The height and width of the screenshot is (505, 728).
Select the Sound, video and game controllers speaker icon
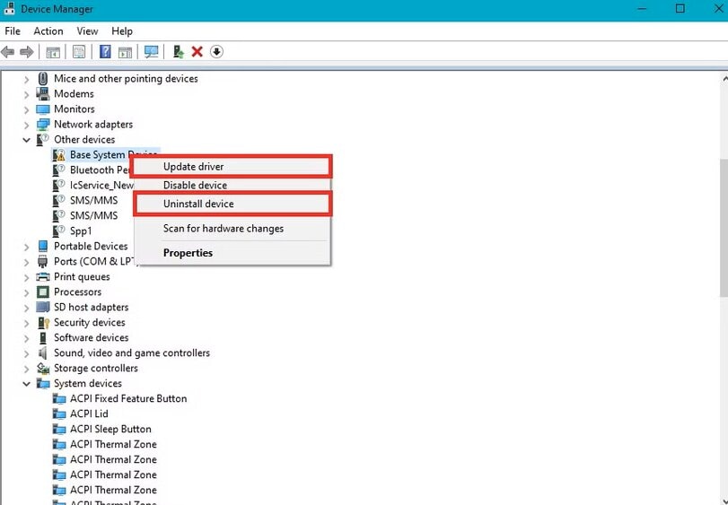[x=43, y=353]
